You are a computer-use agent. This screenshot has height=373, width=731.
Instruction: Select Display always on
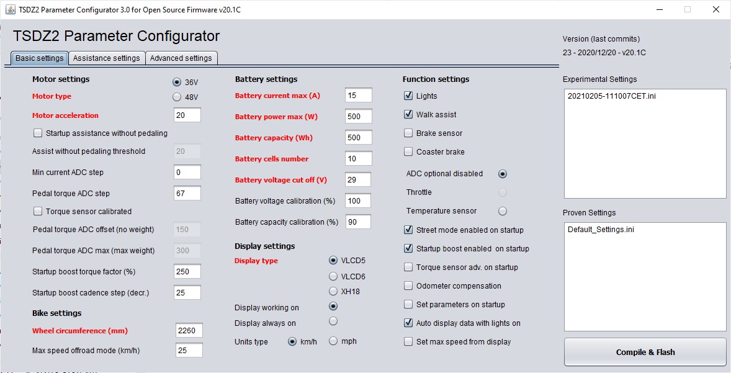(x=333, y=321)
